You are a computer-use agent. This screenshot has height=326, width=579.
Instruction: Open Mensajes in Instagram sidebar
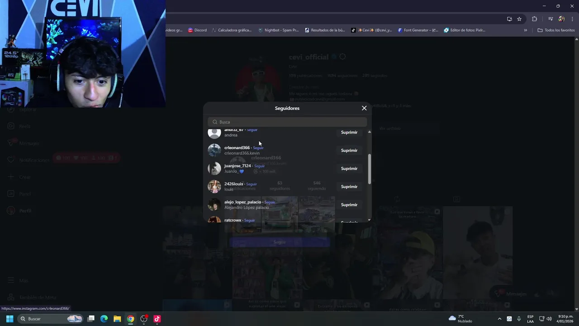(x=24, y=143)
